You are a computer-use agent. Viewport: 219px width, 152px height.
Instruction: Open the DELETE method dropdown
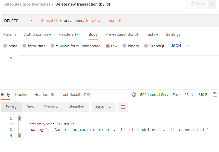point(19,21)
